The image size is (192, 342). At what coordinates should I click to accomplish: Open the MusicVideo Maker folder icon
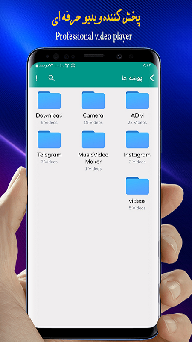(93, 140)
